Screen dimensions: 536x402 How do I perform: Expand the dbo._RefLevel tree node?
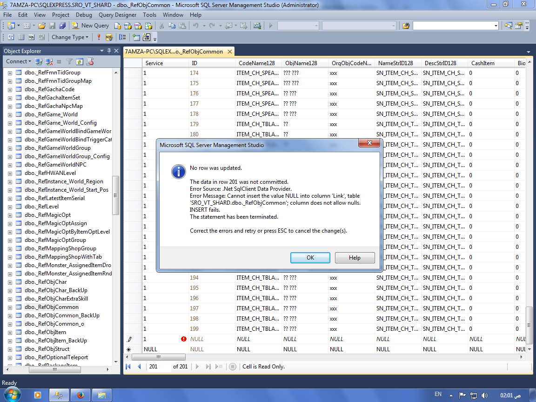click(10, 207)
